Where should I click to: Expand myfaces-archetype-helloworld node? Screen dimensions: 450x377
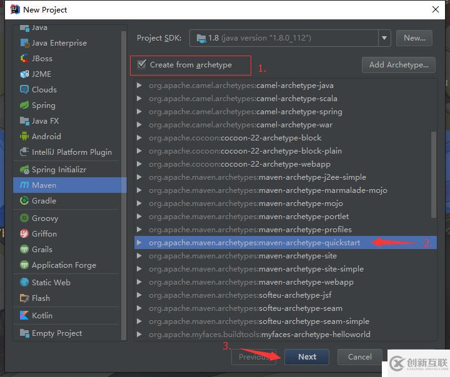[139, 335]
